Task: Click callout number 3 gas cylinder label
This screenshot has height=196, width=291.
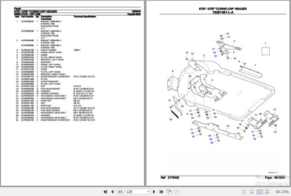Action: tap(212, 80)
